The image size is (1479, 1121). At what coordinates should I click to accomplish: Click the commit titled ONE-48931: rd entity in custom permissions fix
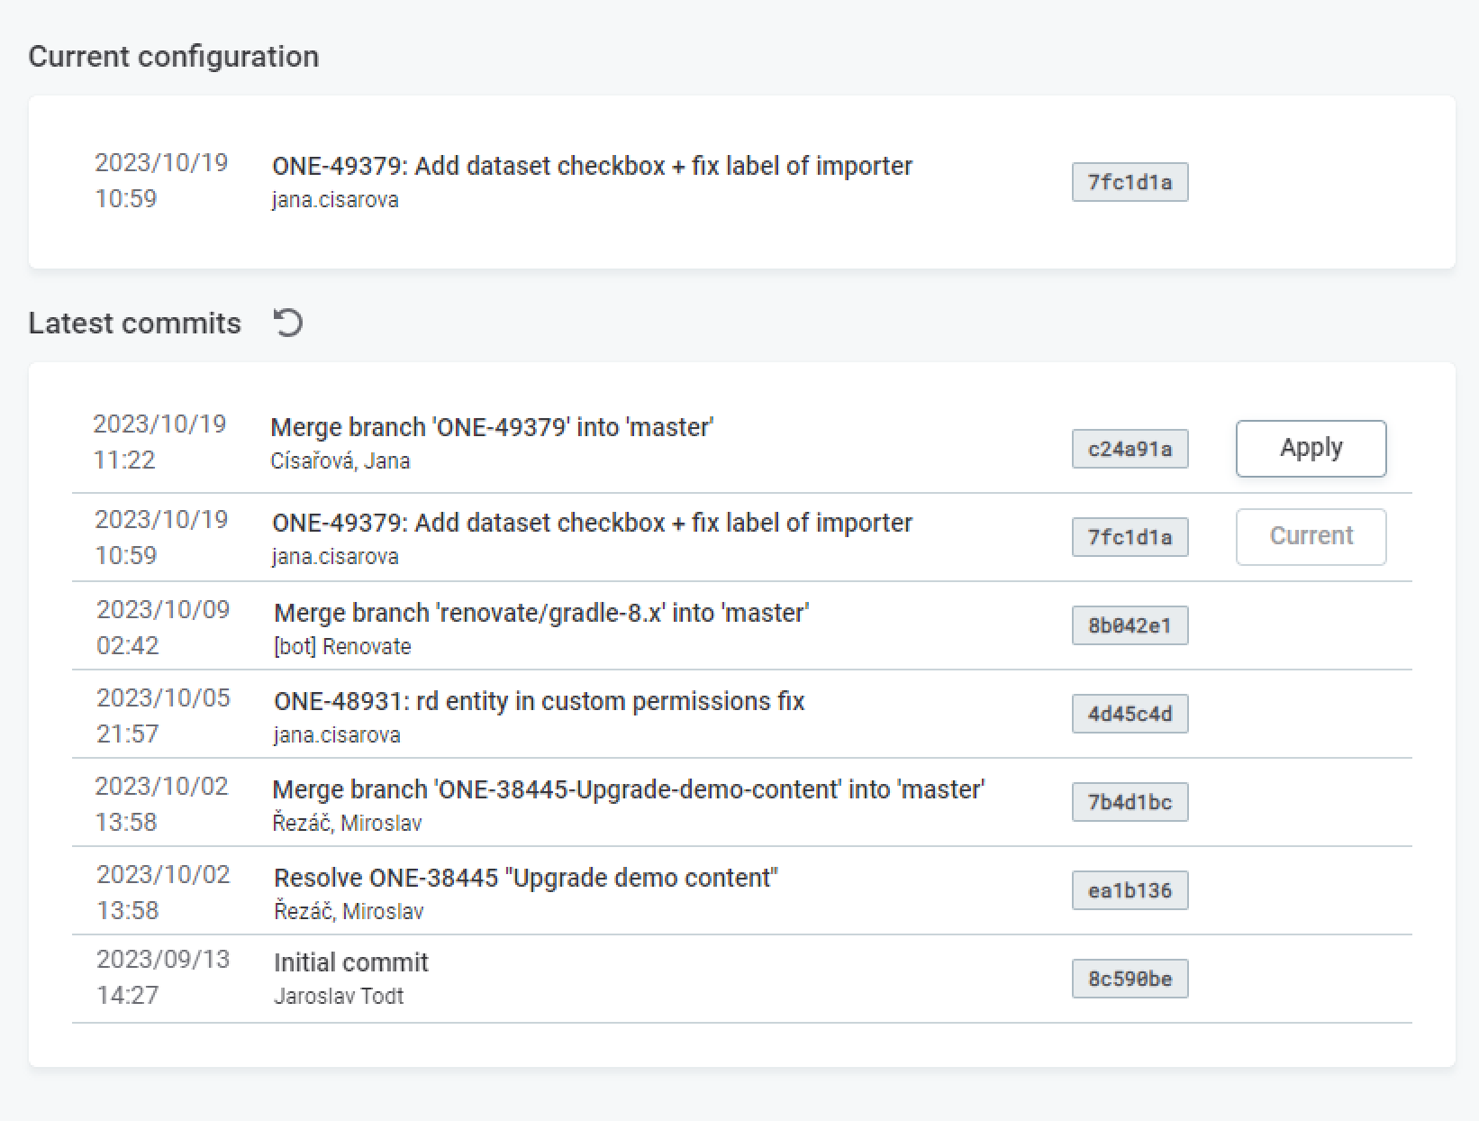point(539,701)
